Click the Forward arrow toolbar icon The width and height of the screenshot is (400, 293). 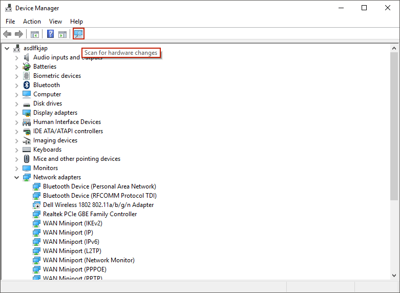tap(19, 34)
